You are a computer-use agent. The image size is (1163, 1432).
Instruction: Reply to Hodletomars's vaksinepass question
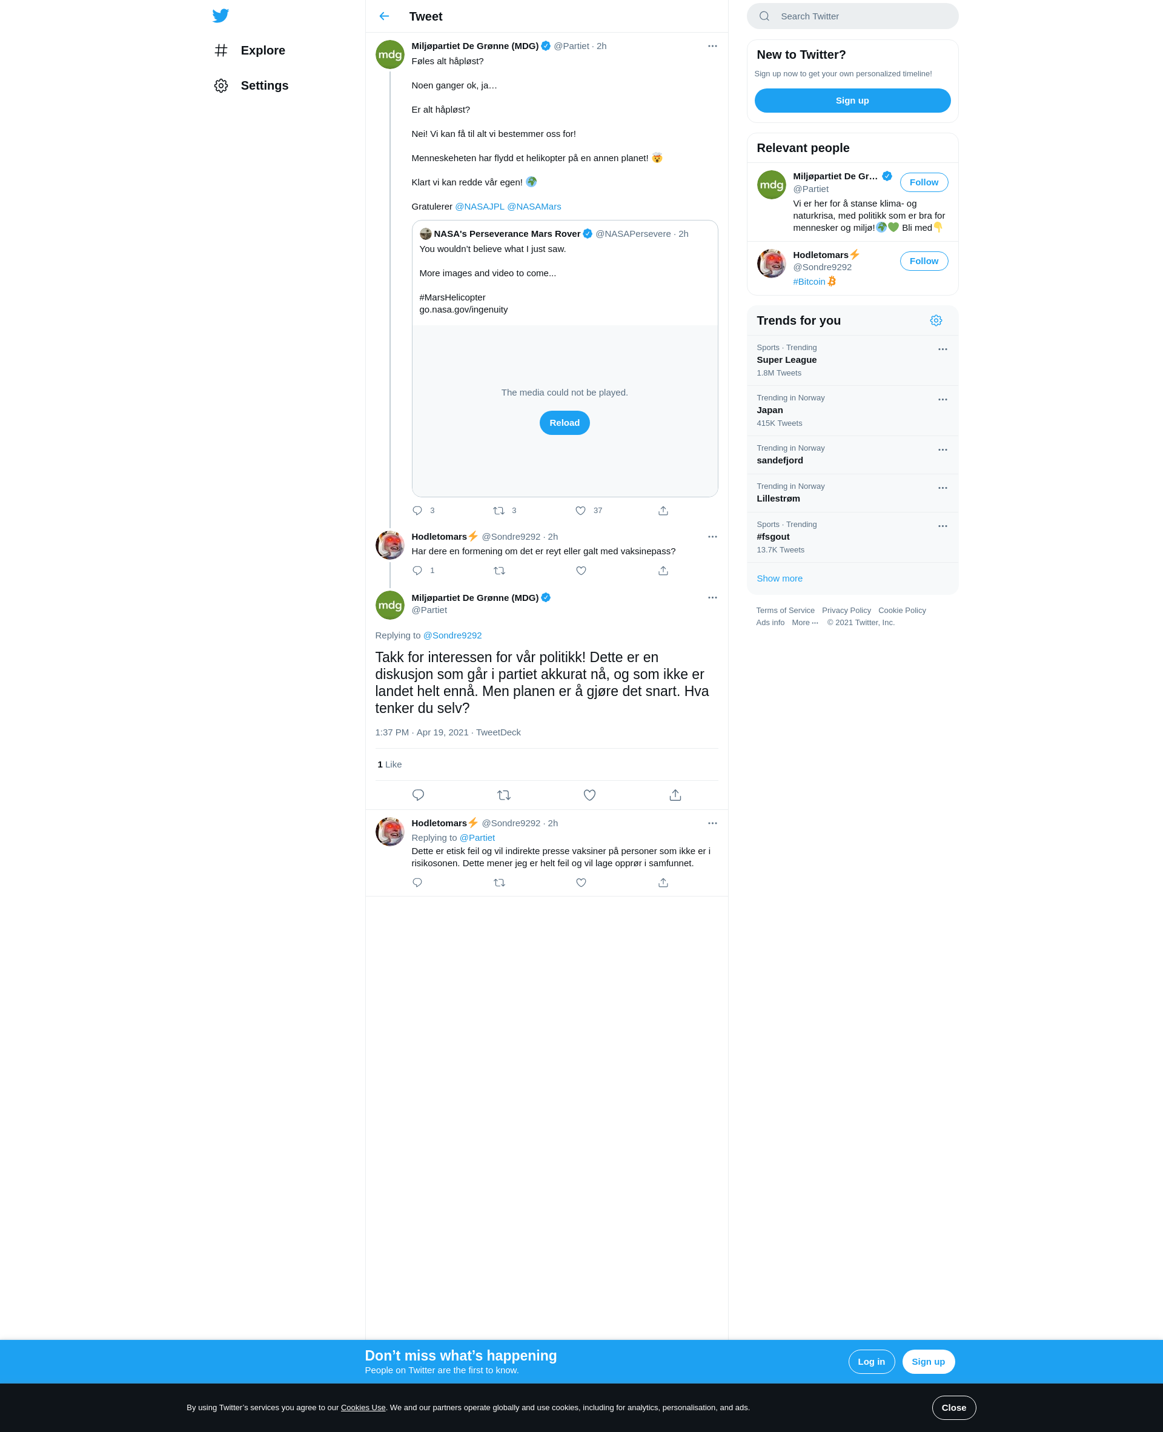coord(417,571)
